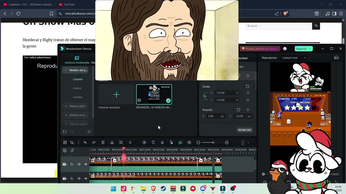
Task: Click the new folder icon at panel bottom
Action: tap(65, 132)
